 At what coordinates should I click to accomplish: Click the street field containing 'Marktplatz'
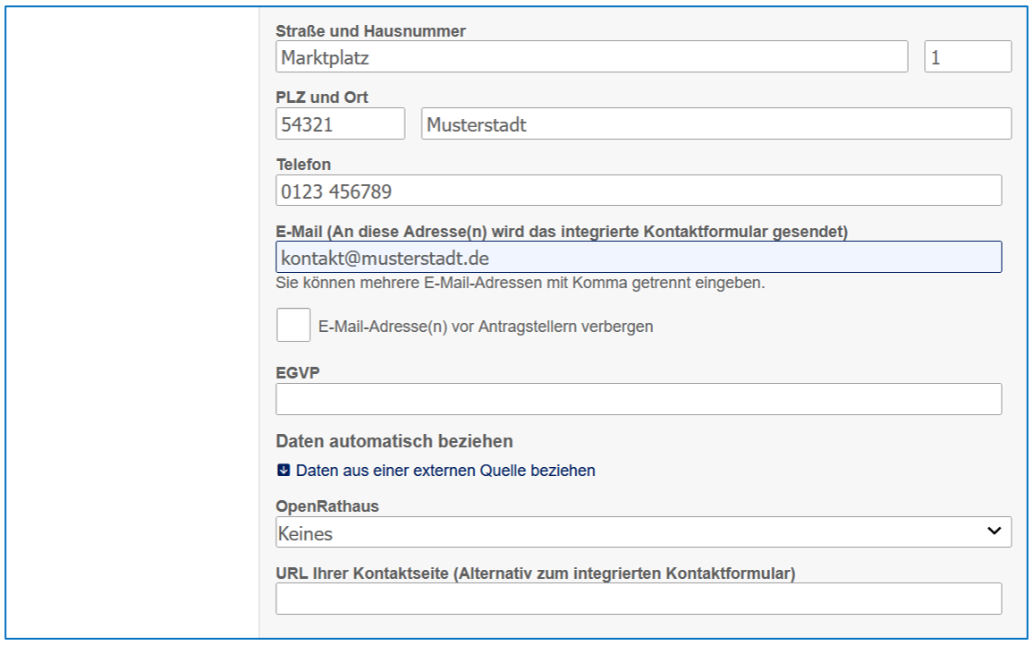(x=591, y=57)
